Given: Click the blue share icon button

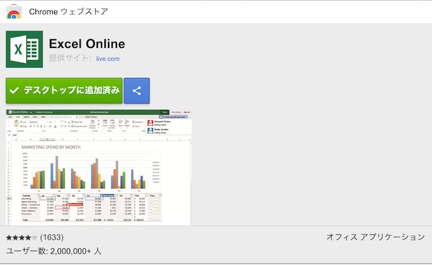Looking at the screenshot, I should pyautogui.click(x=137, y=91).
